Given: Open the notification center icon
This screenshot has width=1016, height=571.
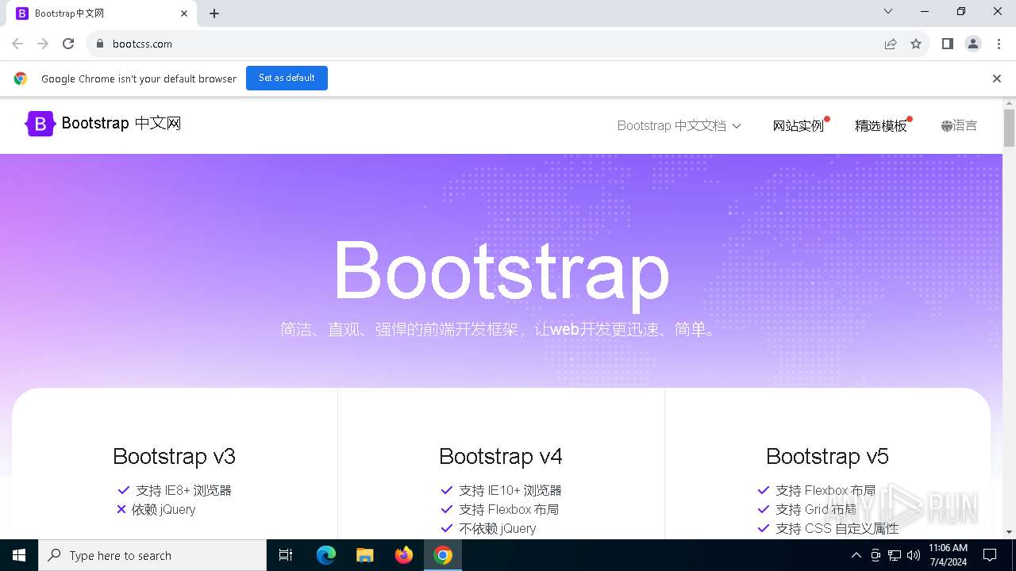Looking at the screenshot, I should click(x=990, y=555).
